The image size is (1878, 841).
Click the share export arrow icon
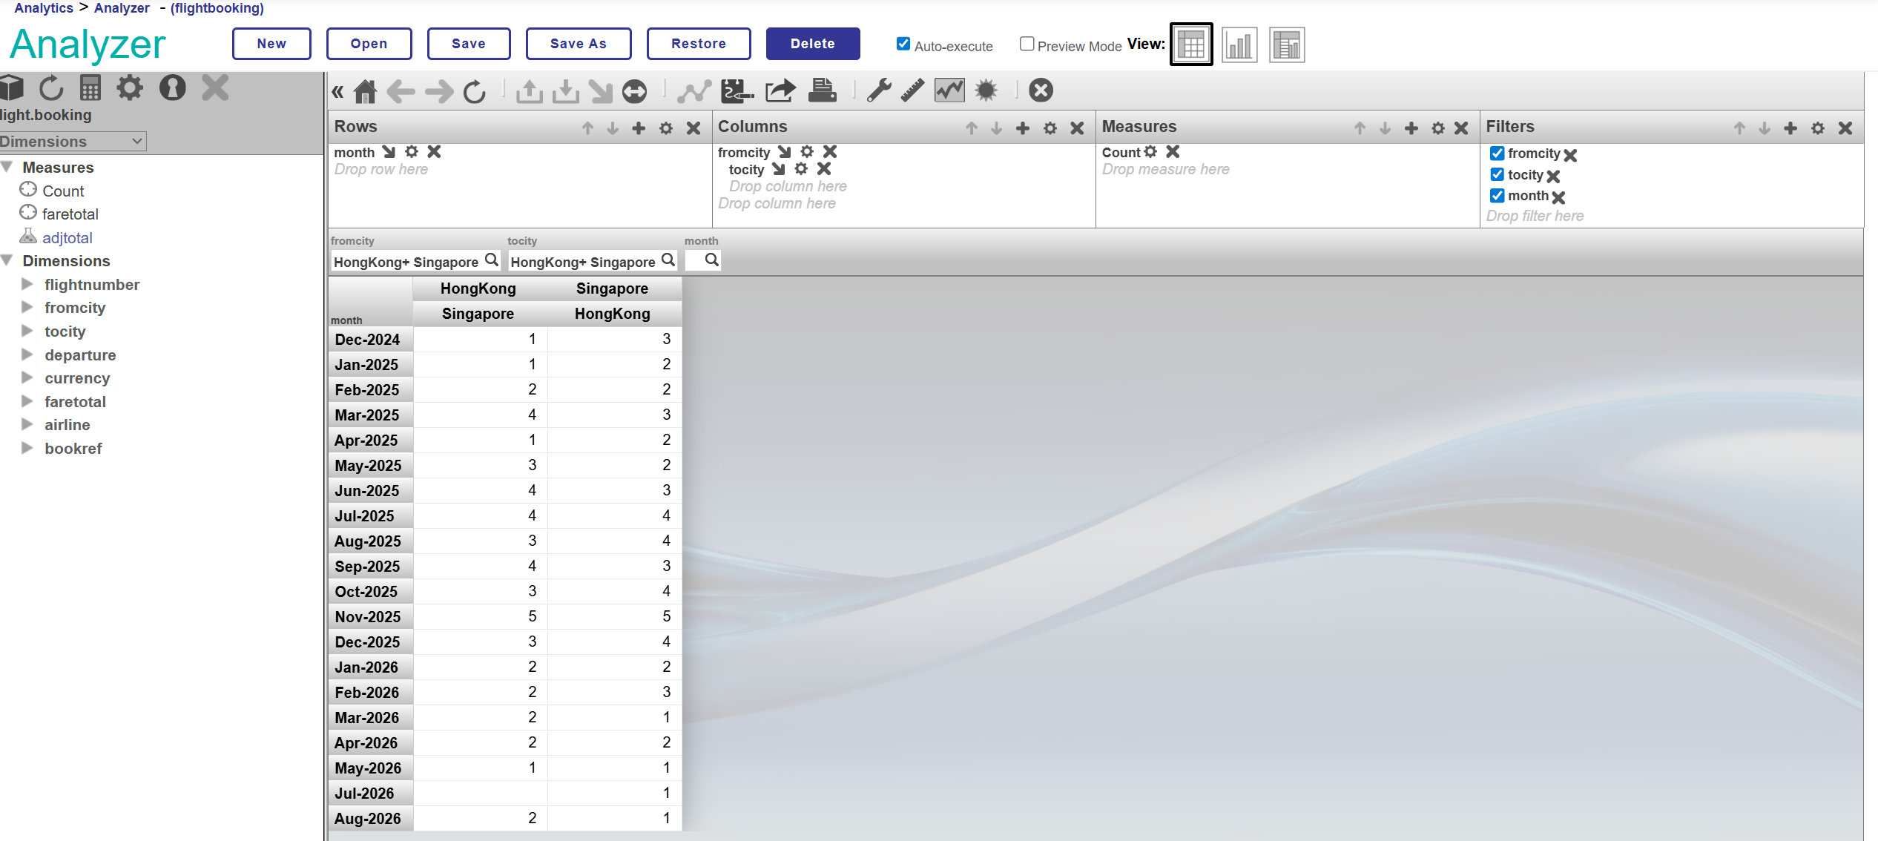tap(780, 90)
